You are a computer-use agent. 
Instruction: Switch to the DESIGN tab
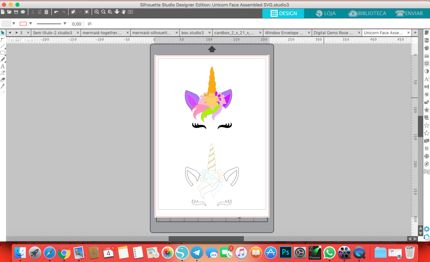click(x=283, y=13)
